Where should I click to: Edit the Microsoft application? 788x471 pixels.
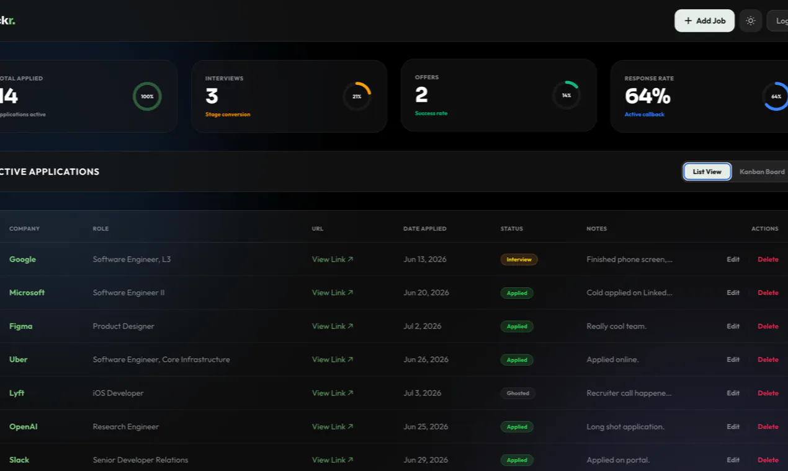click(x=733, y=293)
